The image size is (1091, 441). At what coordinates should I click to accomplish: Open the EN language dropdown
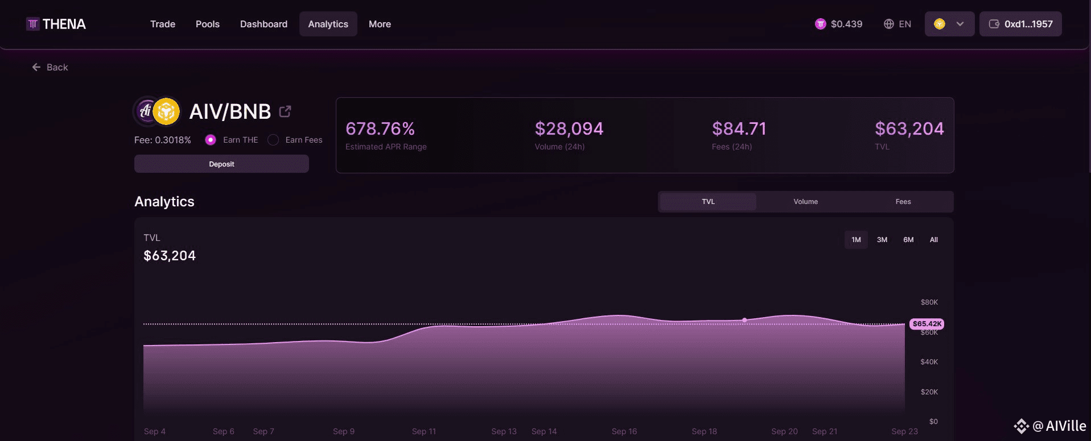(x=897, y=24)
